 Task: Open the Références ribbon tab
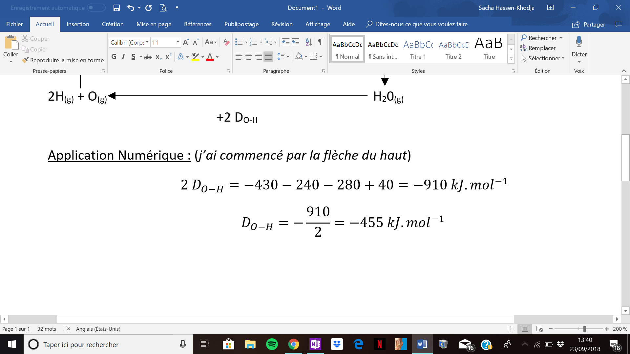pyautogui.click(x=198, y=24)
